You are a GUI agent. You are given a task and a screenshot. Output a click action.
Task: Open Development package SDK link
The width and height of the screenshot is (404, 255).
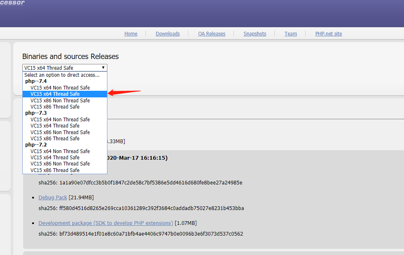106,223
